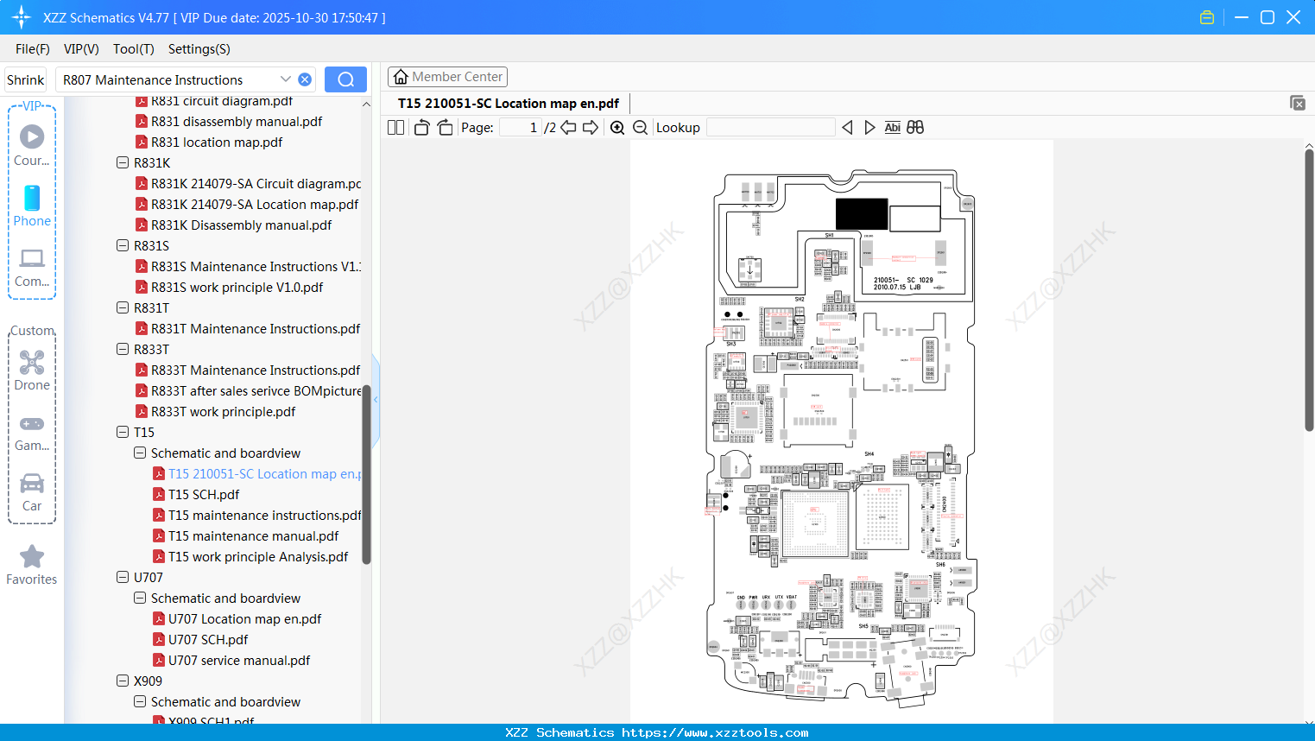Click the blue search magnifier button
1315x741 pixels.
[345, 79]
